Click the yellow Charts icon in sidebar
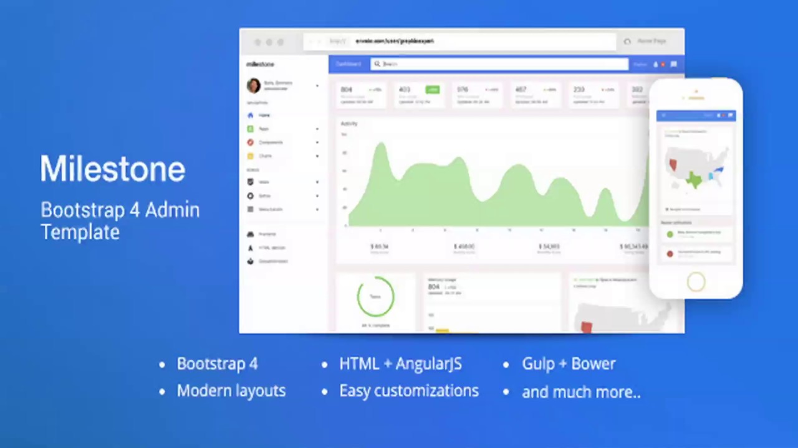This screenshot has width=798, height=448. click(x=251, y=156)
